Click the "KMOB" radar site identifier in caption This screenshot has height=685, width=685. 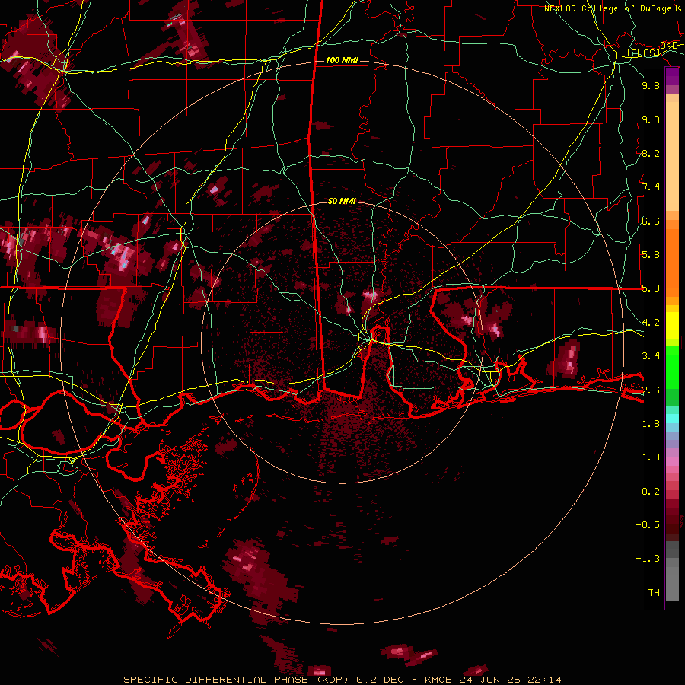coord(439,680)
